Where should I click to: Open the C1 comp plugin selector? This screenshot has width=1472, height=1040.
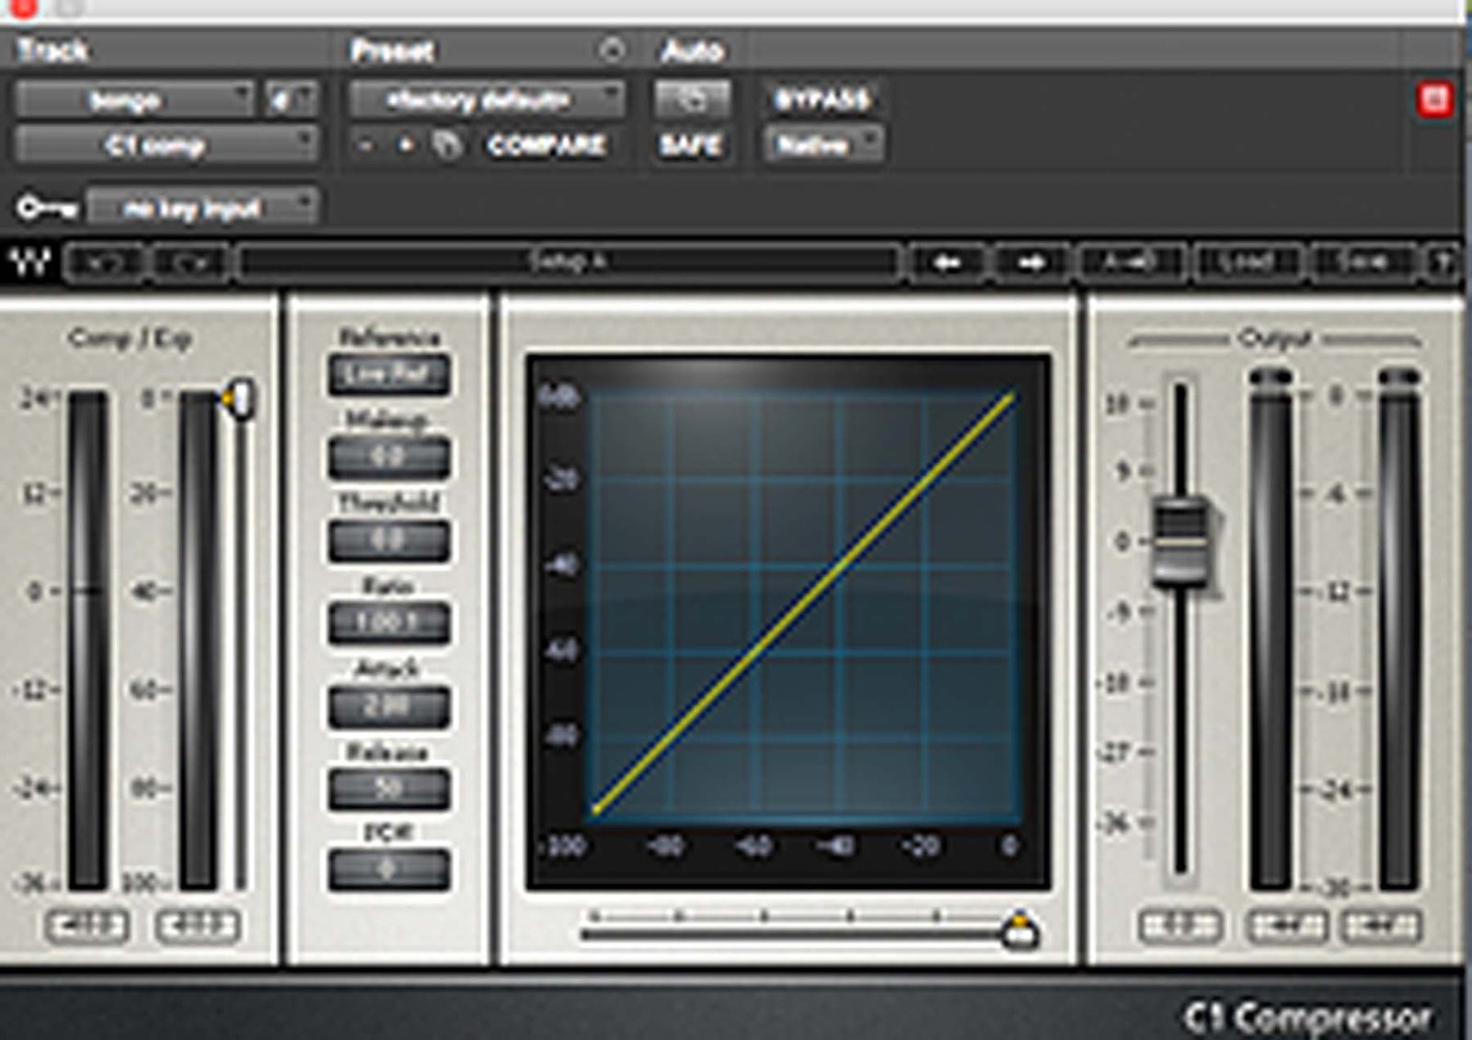point(166,145)
